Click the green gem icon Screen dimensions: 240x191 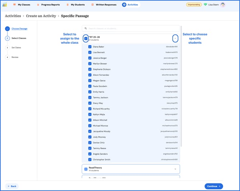205,5
